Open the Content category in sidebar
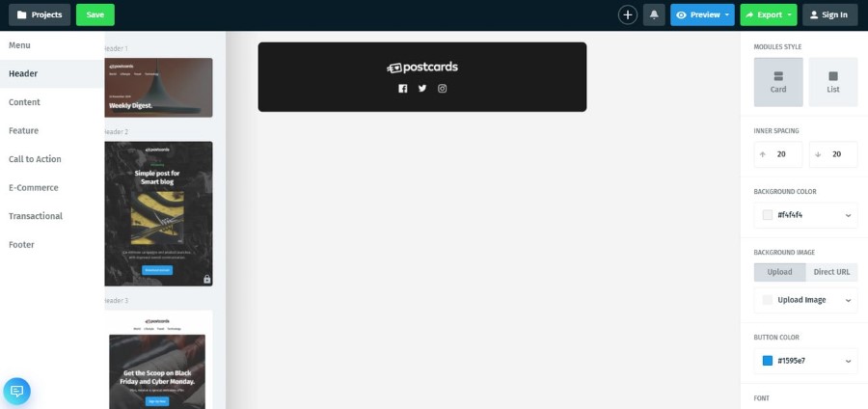Screen dimensions: 868x409 point(24,102)
